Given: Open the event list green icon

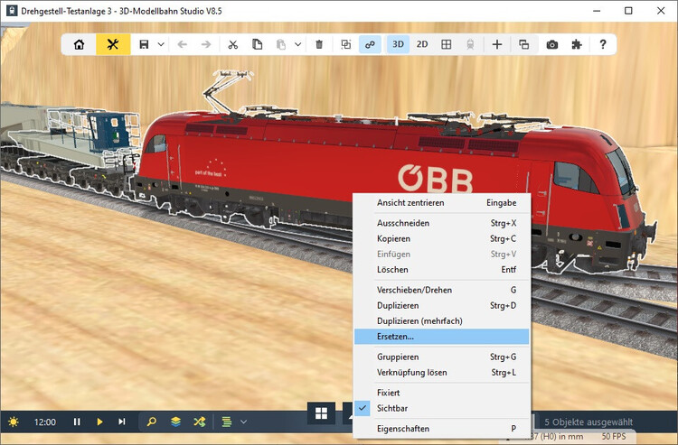Looking at the screenshot, I should (227, 422).
